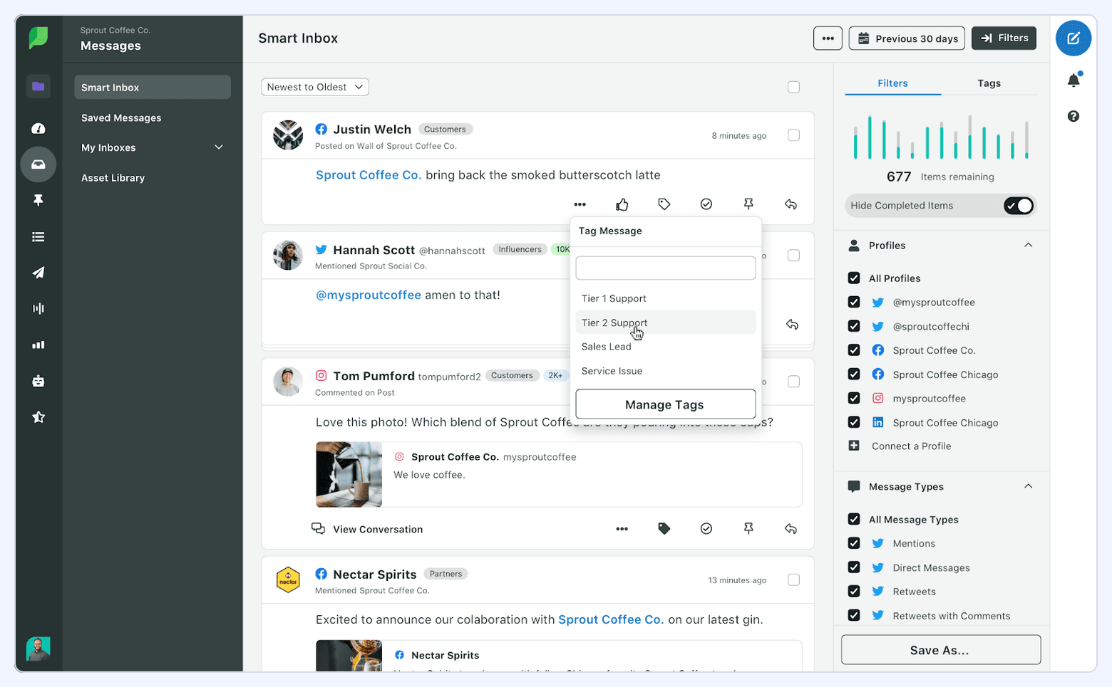Uncheck the Mentions message type
The height and width of the screenshot is (687, 1112).
point(854,543)
